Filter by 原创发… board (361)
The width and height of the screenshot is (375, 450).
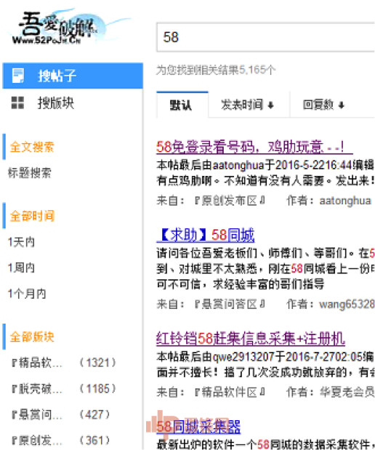[61, 441]
